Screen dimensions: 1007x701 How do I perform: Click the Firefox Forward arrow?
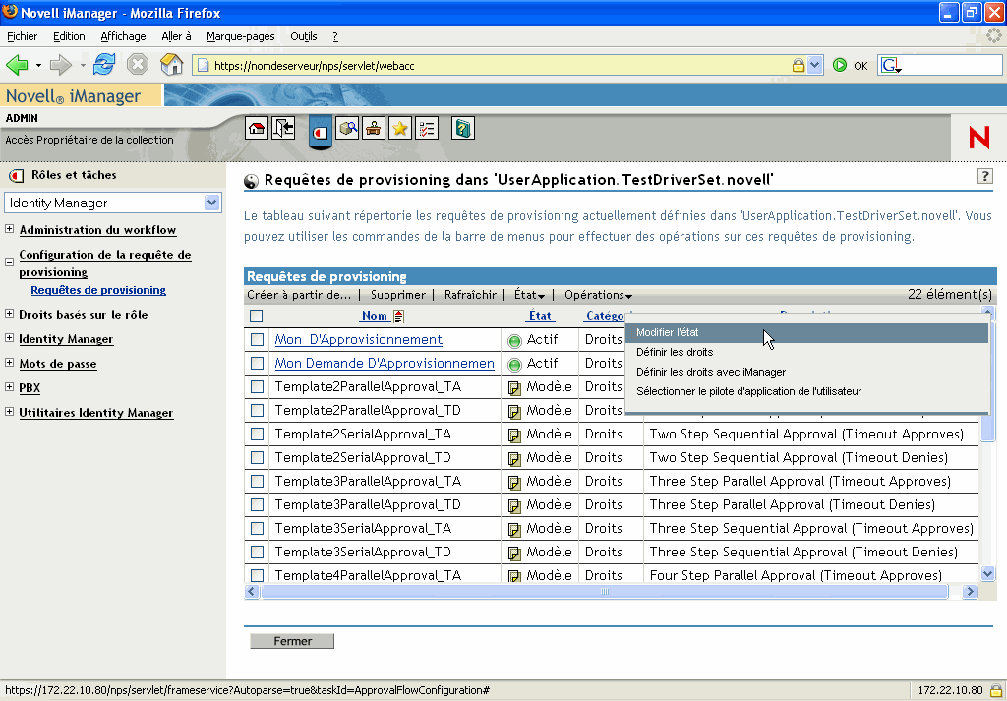click(60, 65)
